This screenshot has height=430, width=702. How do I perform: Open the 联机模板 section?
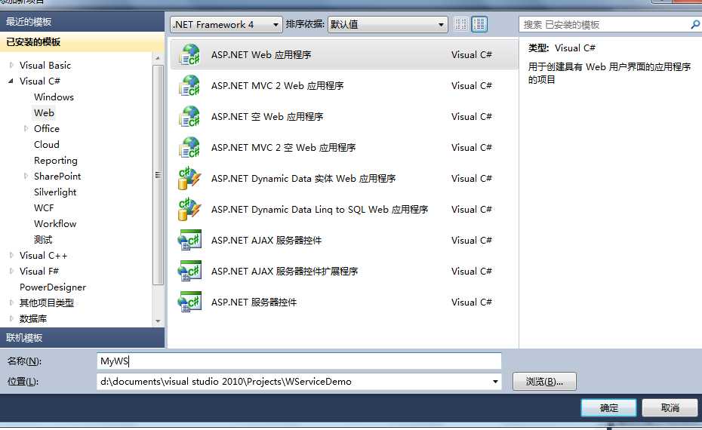point(82,338)
